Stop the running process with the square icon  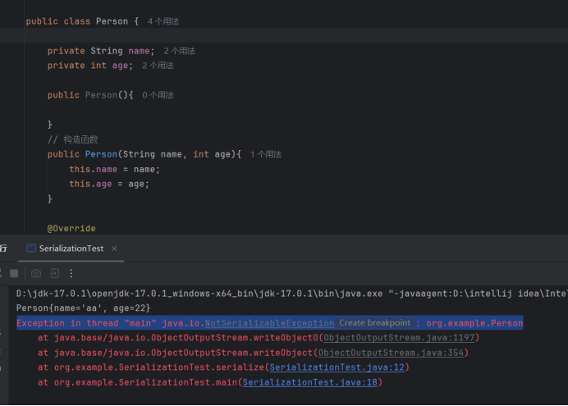14,273
